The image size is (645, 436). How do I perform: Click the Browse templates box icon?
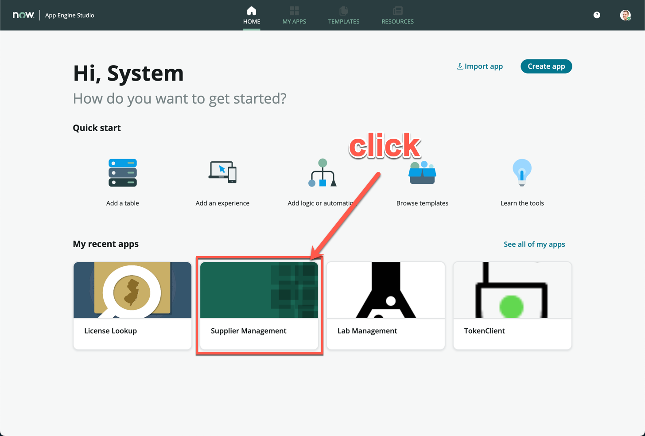(422, 173)
